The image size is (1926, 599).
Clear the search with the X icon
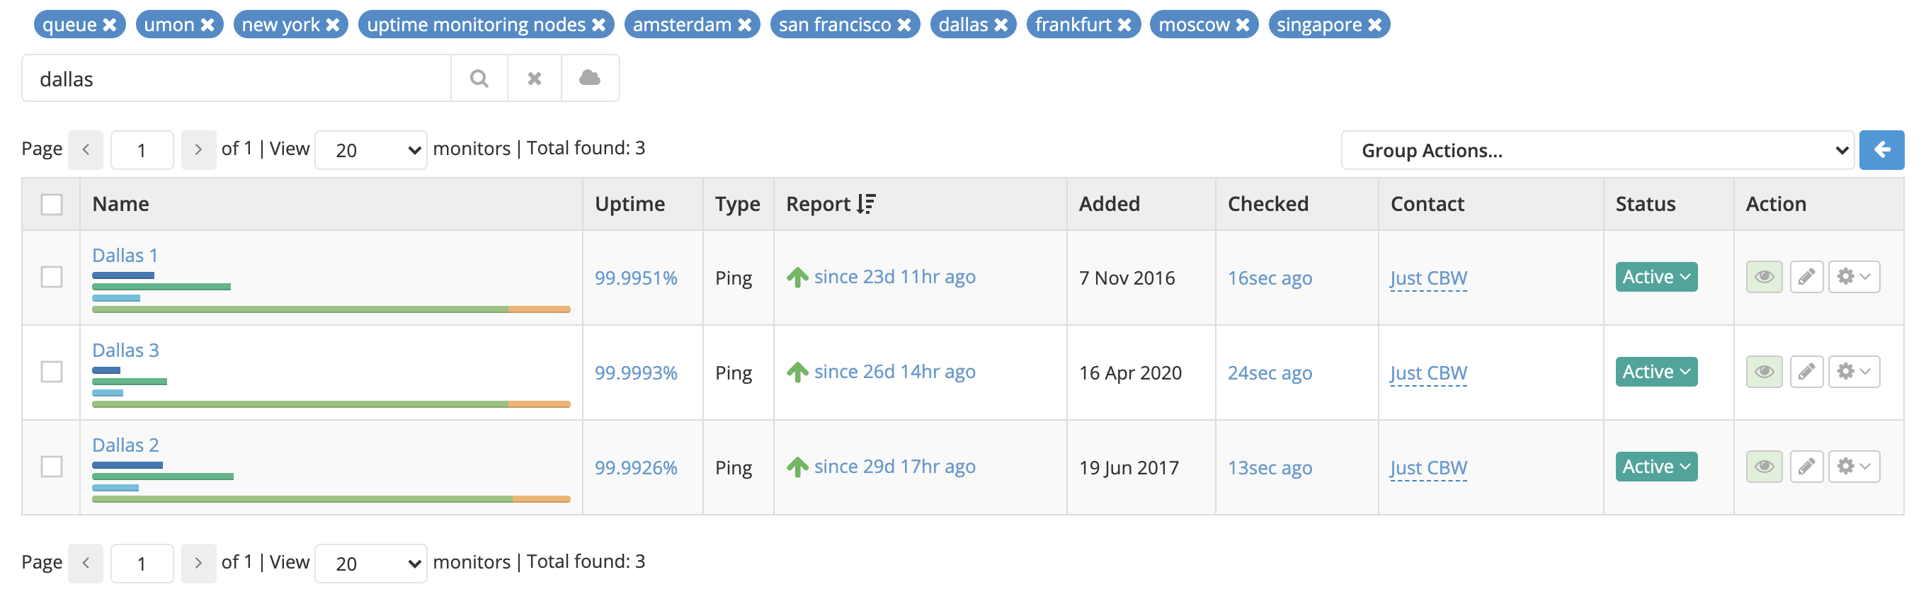pos(535,78)
